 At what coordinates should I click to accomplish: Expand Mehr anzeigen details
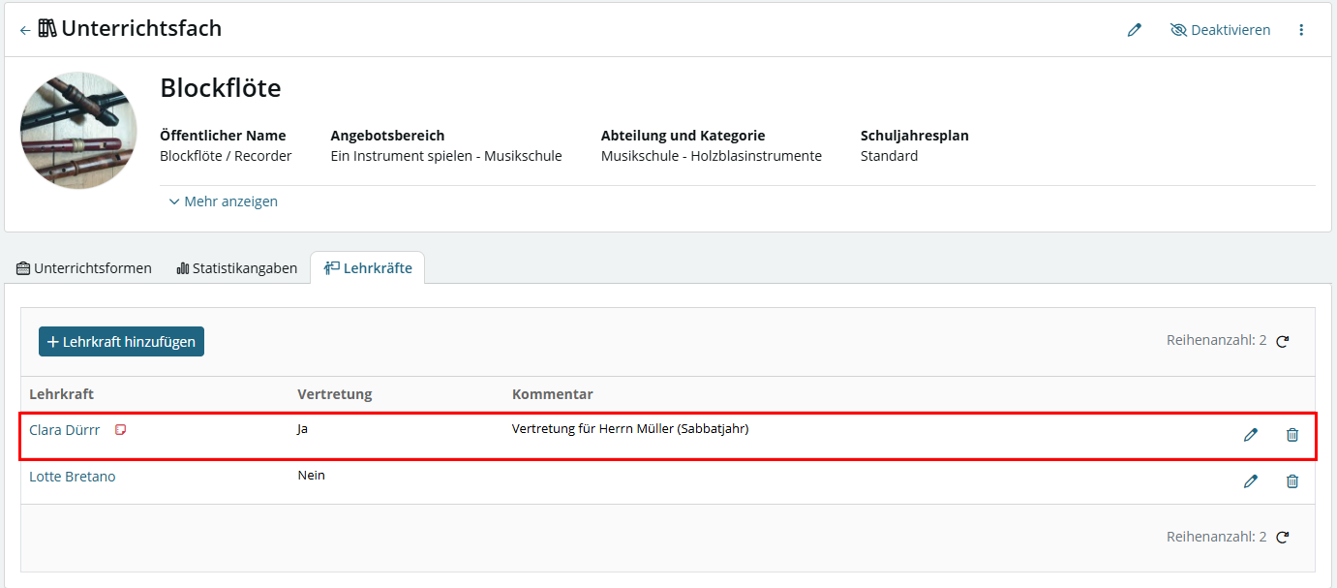[223, 201]
